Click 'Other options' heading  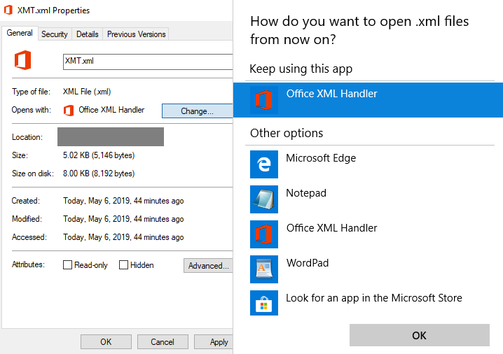pyautogui.click(x=287, y=133)
